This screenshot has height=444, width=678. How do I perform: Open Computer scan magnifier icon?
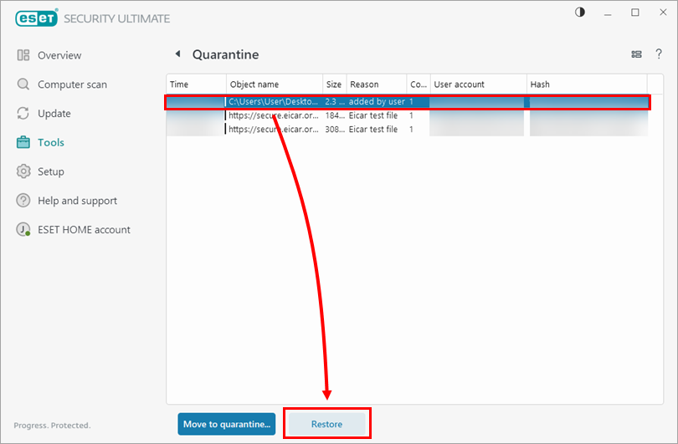coord(23,84)
